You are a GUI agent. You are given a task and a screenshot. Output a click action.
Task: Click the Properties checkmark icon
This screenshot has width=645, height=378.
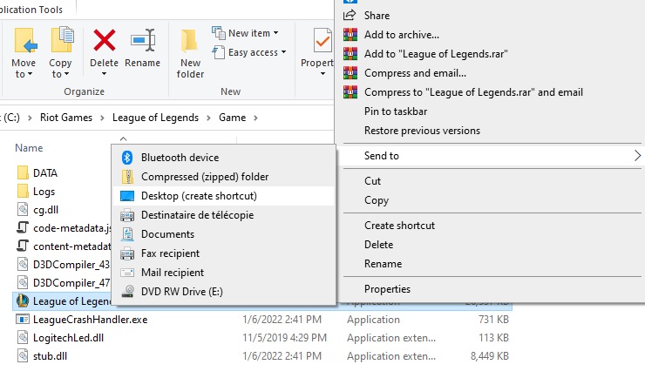coord(322,40)
